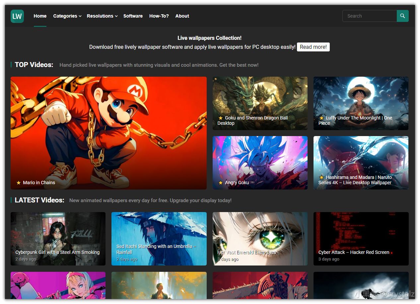
Task: Open the Home menu item
Action: [x=40, y=16]
